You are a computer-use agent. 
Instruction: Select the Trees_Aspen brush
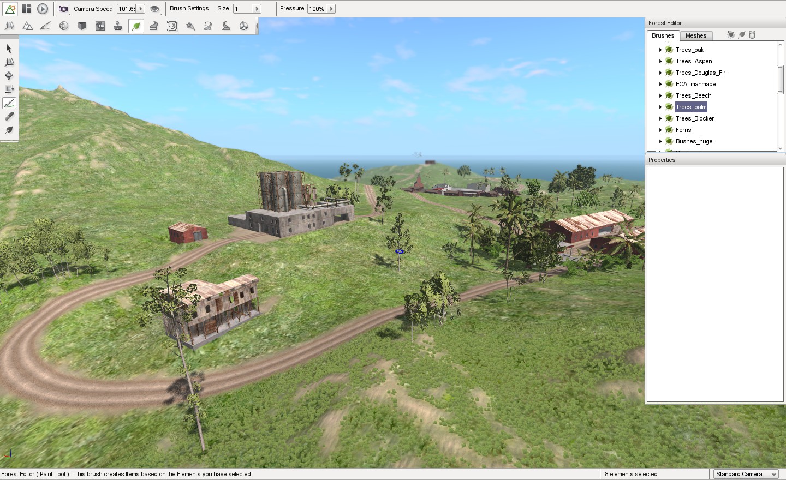(x=694, y=61)
